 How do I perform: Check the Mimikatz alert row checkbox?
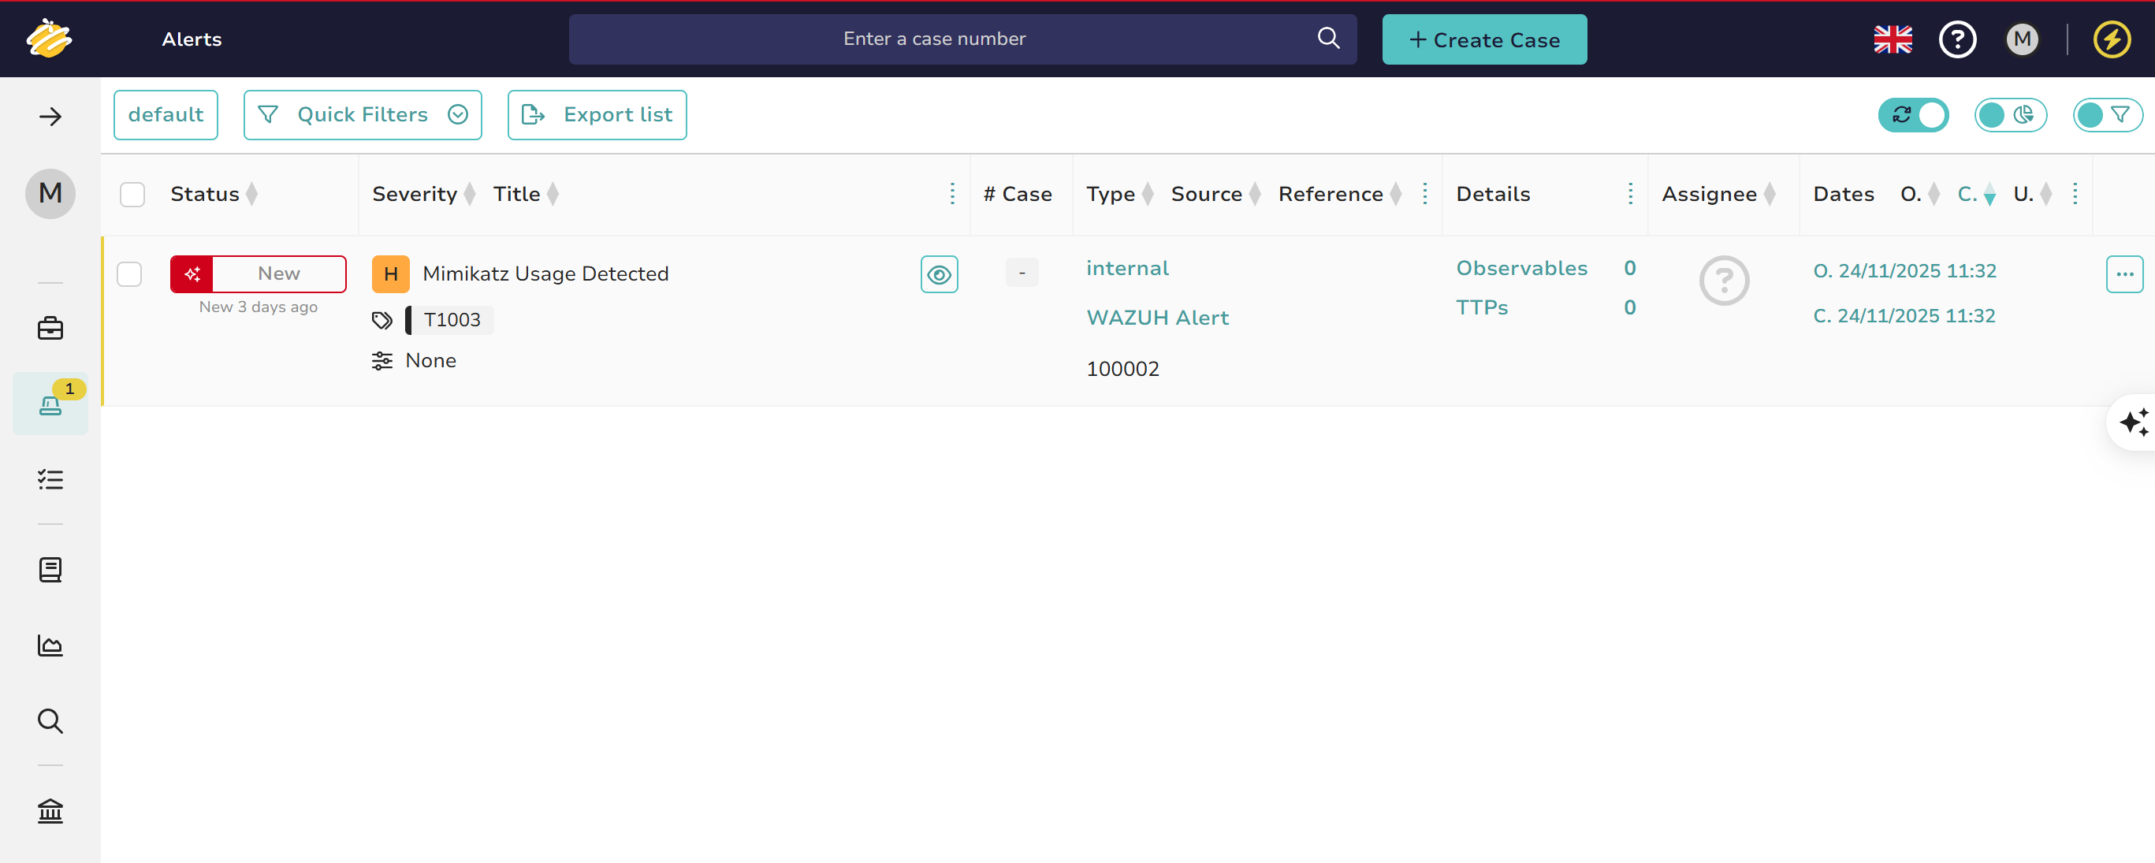(130, 274)
